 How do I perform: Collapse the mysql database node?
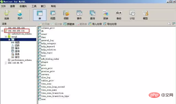[6, 37]
